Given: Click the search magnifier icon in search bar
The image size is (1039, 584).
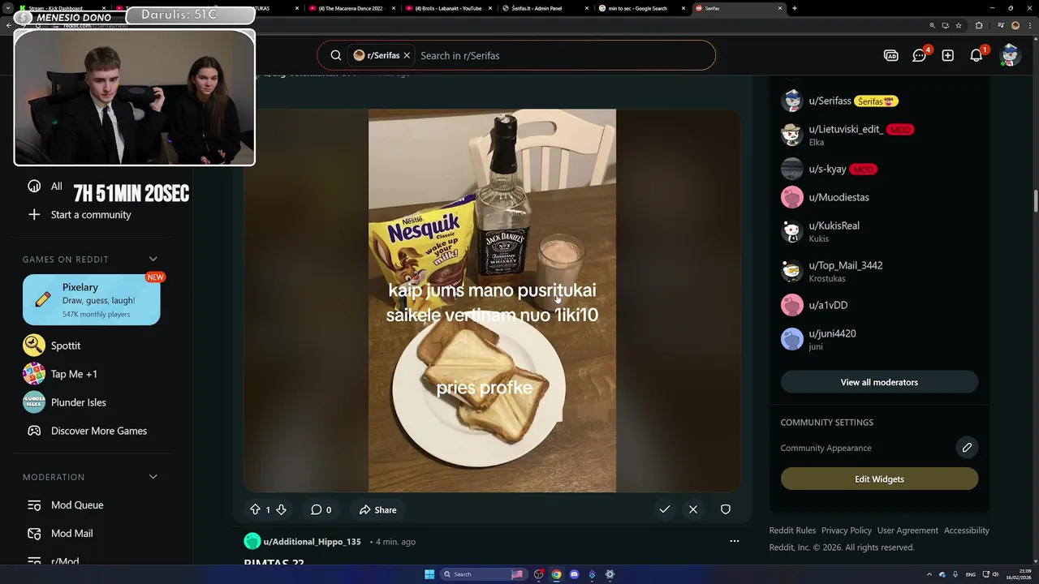Looking at the screenshot, I should click(335, 55).
